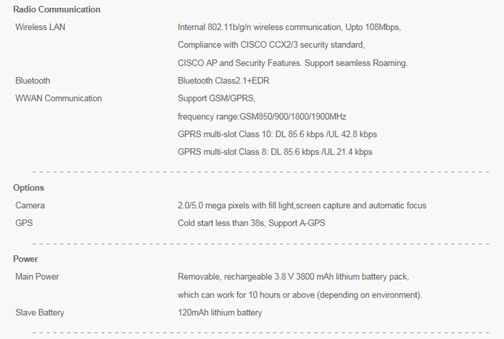Click the 2.0/5.0 mega pixels description
Viewport: 504px width, 339px height.
point(302,205)
